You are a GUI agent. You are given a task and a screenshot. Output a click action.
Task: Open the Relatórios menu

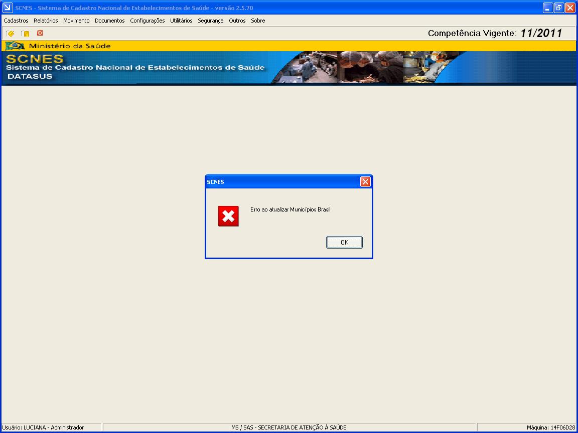click(46, 21)
